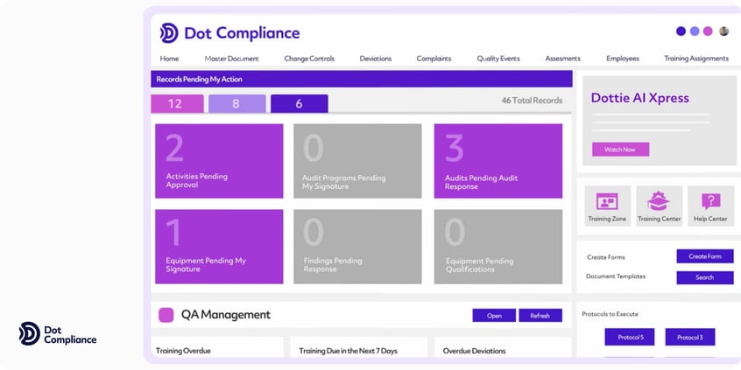Open Change Controls in navigation
This screenshot has height=370, width=741.
click(x=309, y=59)
